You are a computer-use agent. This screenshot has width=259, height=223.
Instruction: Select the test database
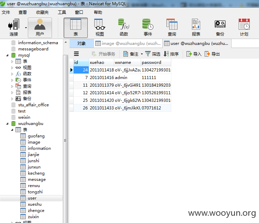coord(22,111)
